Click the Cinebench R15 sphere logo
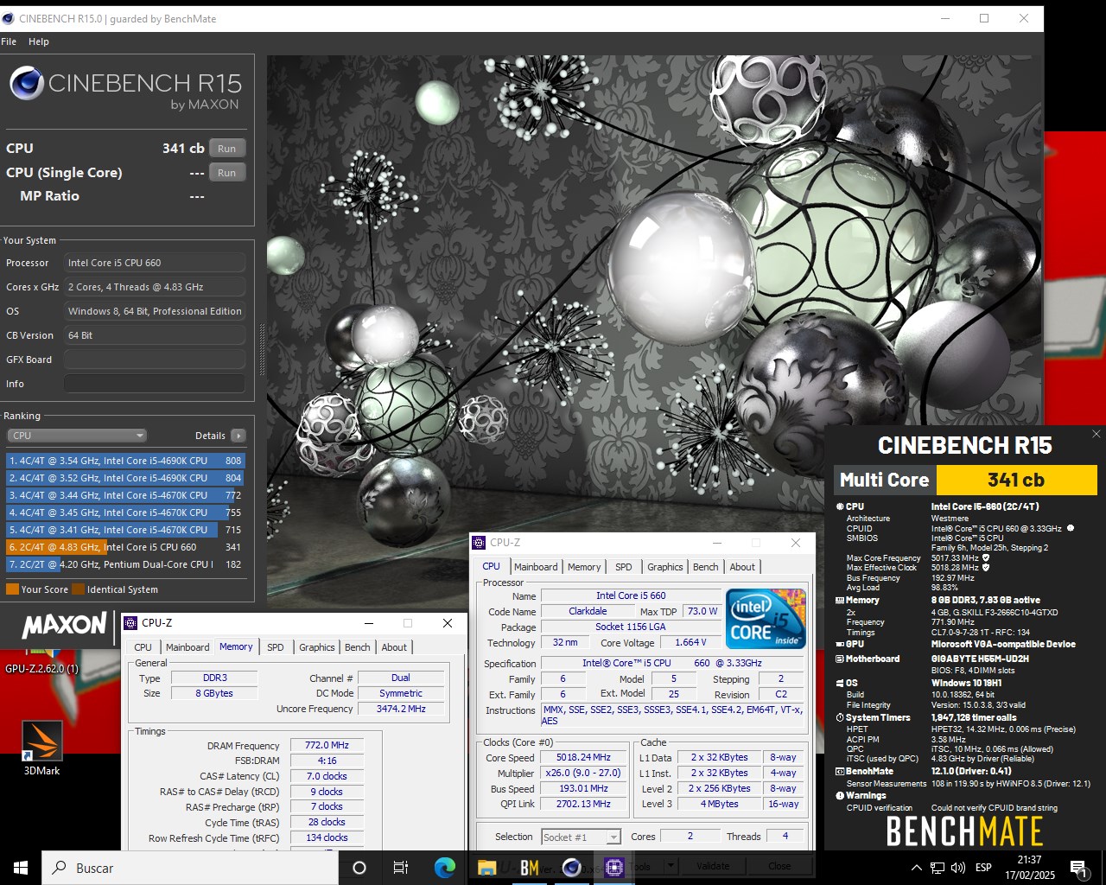 click(27, 84)
